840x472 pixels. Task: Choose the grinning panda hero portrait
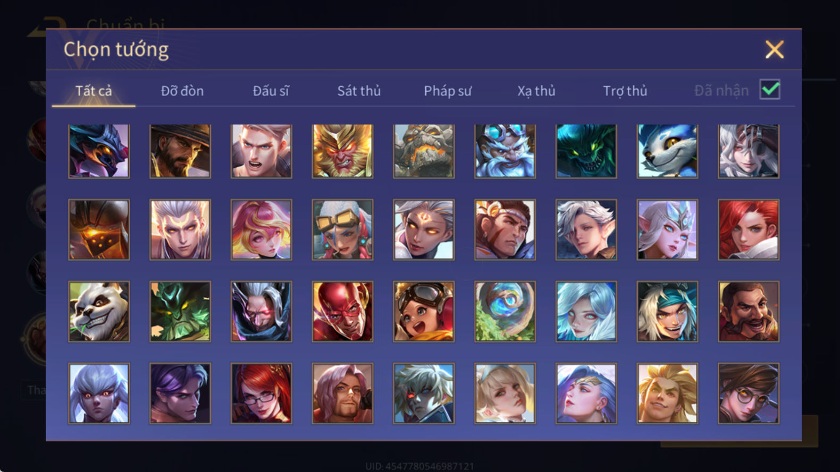[99, 311]
